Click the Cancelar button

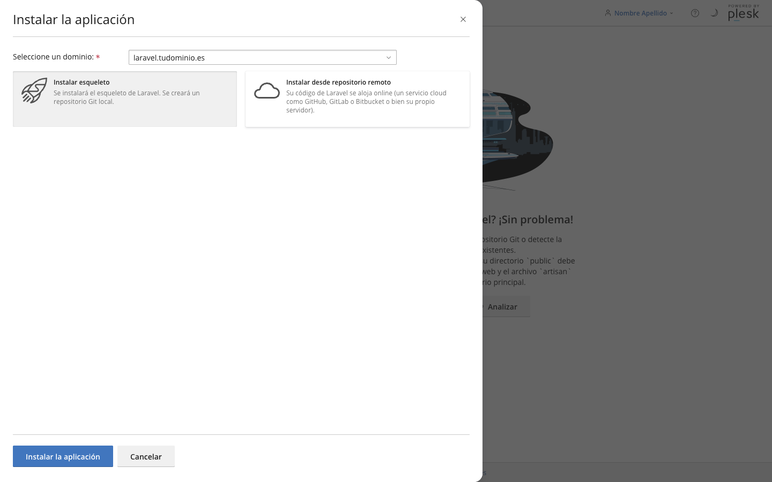[146, 456]
